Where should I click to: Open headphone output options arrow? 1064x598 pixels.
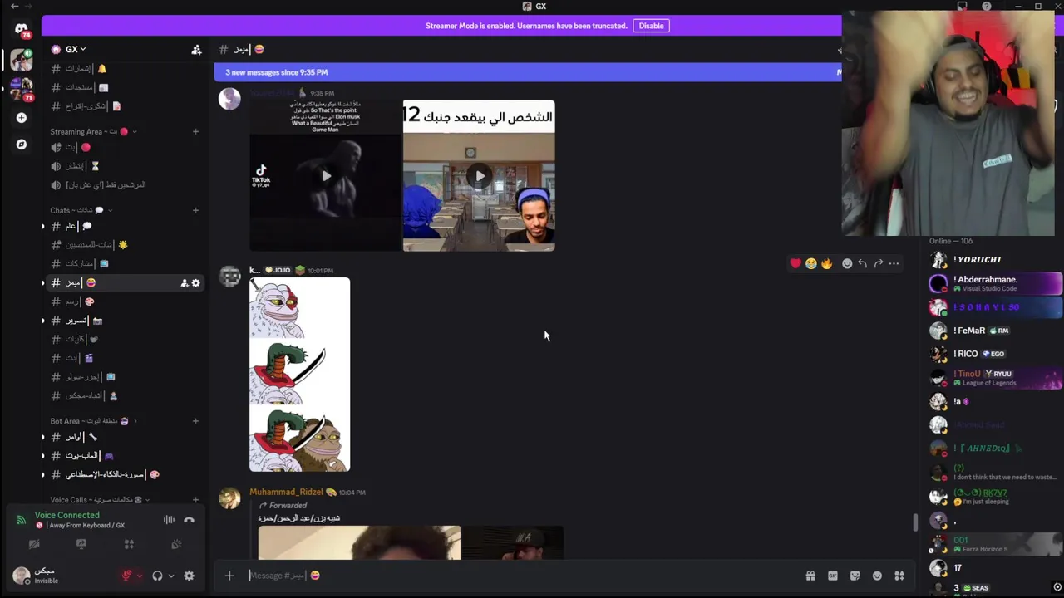click(x=171, y=576)
